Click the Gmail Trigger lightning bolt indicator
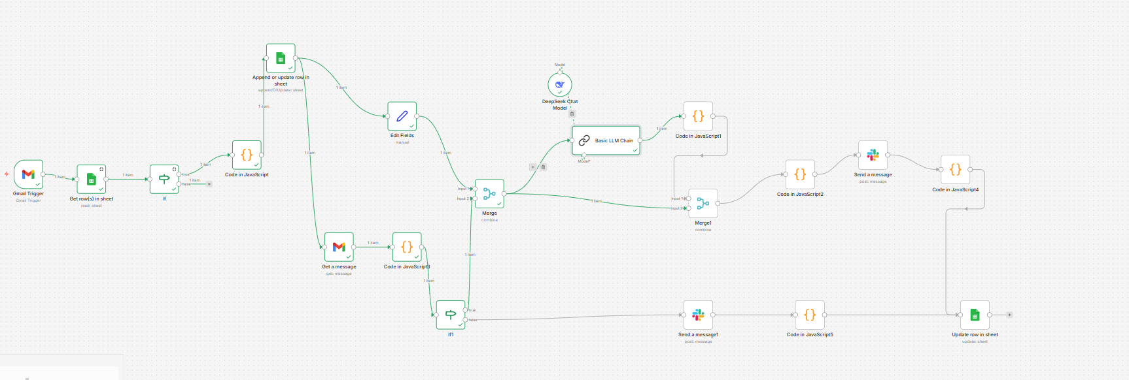Image resolution: width=1129 pixels, height=380 pixels. [x=7, y=174]
